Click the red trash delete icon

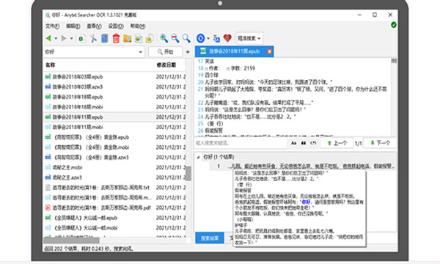click(116, 38)
